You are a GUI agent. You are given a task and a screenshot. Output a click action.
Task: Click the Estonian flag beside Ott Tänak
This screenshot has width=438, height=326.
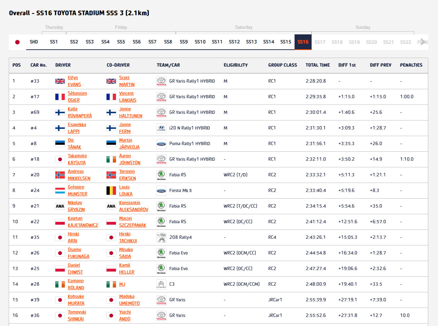(x=60, y=144)
